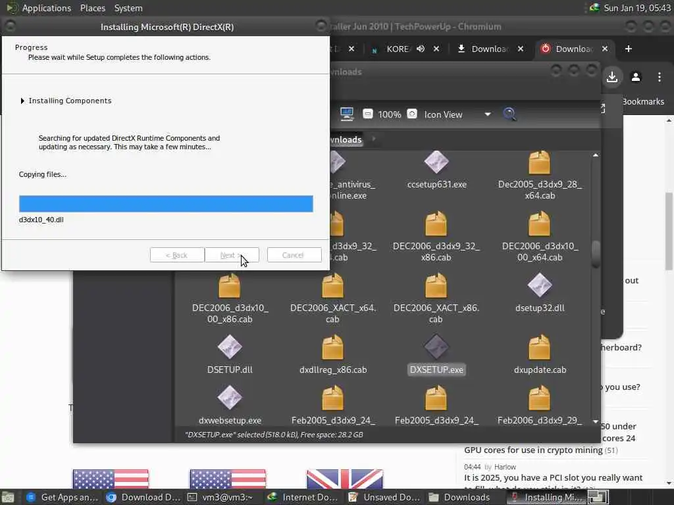Click the d3dx10_40.dll file name text
This screenshot has height=505, width=674.
point(41,220)
